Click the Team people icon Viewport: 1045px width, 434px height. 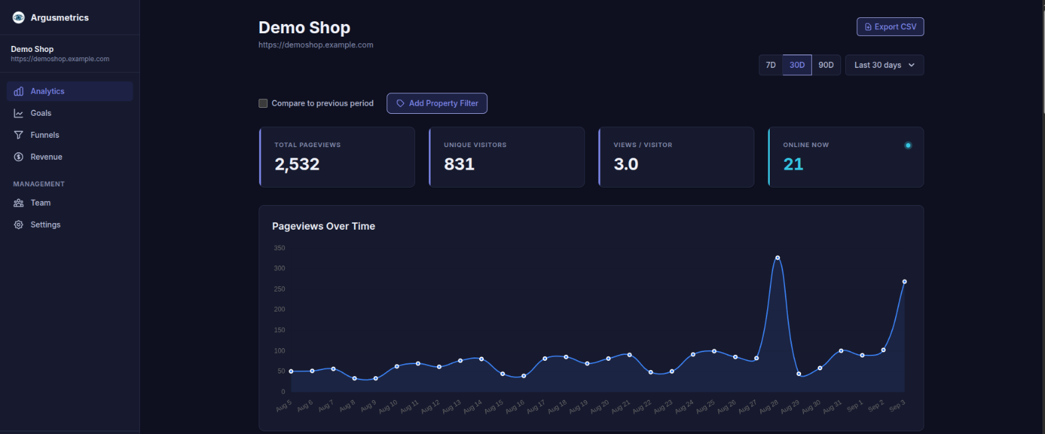click(19, 203)
